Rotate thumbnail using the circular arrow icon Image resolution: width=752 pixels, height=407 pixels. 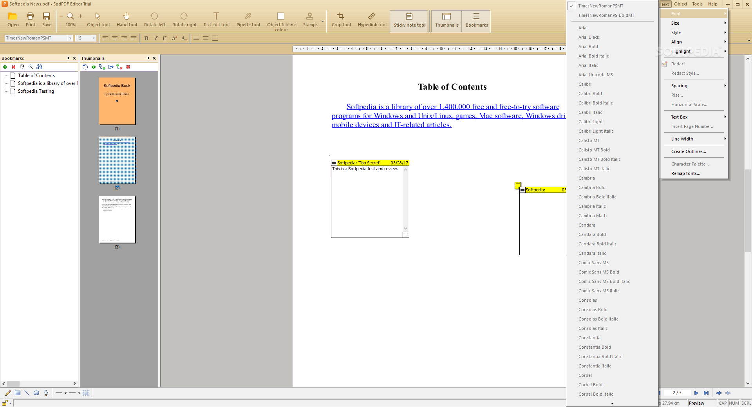click(85, 67)
